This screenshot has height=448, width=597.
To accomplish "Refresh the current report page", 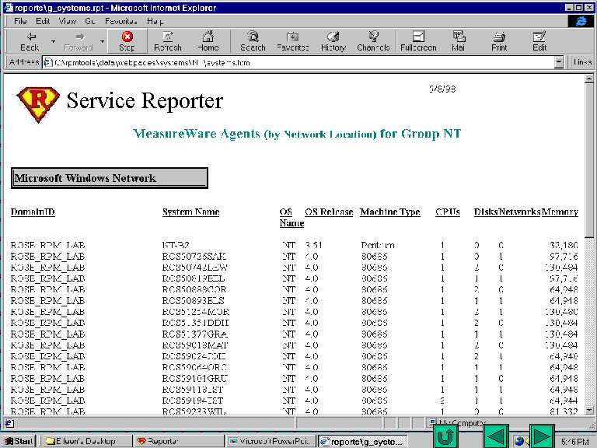I will coord(168,41).
